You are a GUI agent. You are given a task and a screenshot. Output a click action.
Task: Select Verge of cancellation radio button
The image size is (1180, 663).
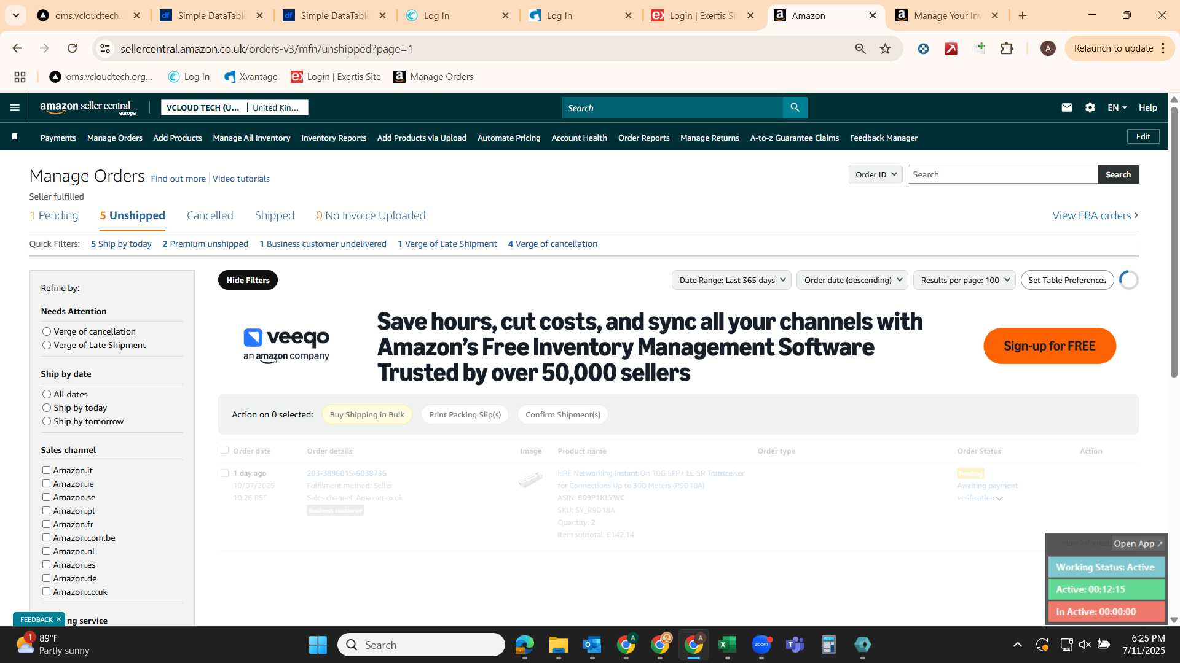tap(46, 331)
